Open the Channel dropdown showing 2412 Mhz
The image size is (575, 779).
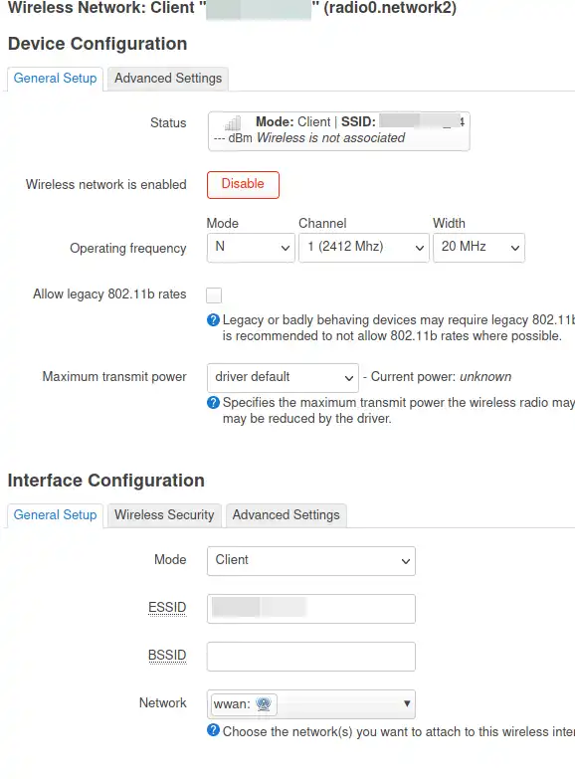[364, 248]
